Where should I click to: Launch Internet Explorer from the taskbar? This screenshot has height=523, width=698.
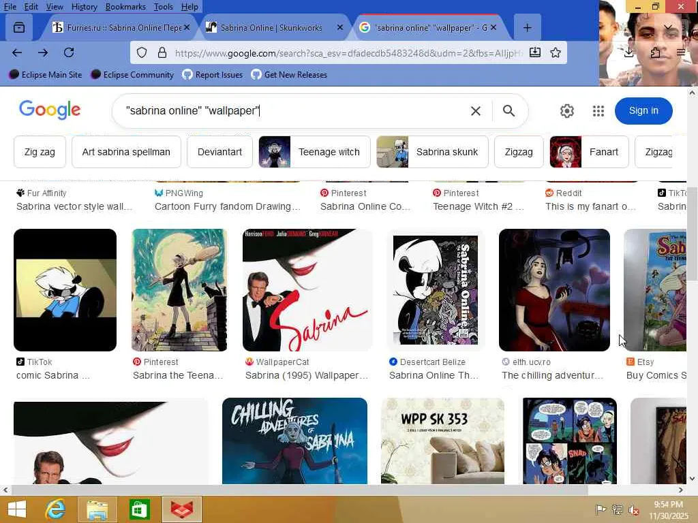tap(55, 509)
